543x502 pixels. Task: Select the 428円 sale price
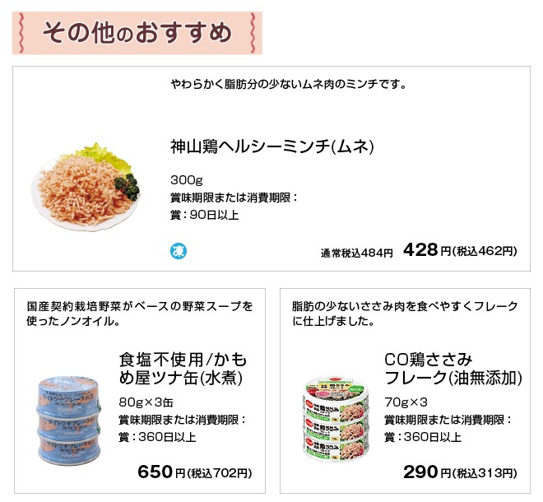pyautogui.click(x=421, y=251)
